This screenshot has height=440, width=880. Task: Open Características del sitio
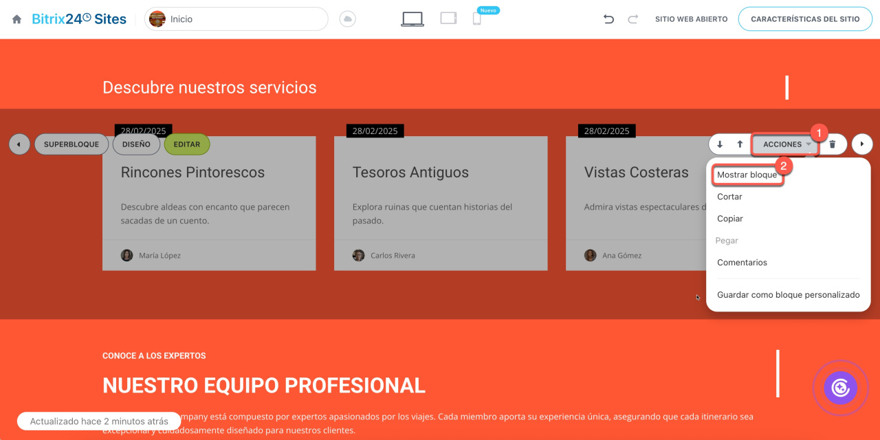coord(804,19)
